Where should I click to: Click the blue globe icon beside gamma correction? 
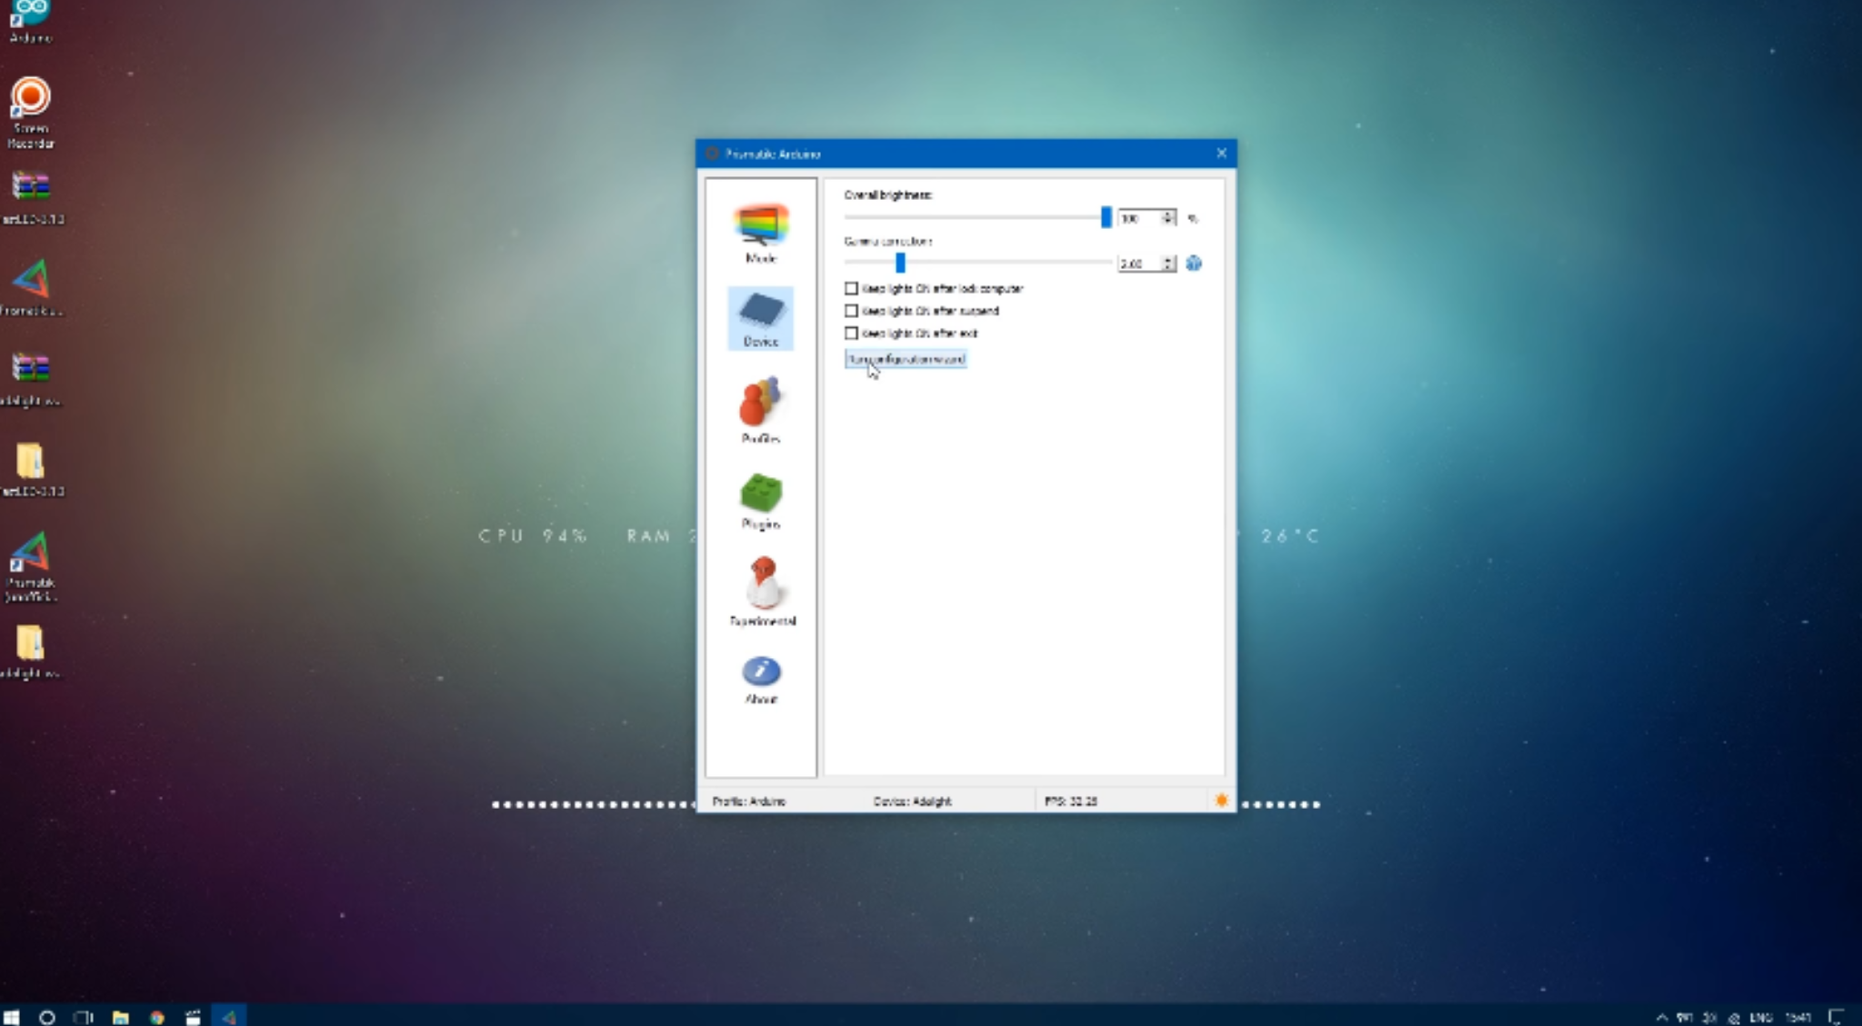pyautogui.click(x=1194, y=264)
